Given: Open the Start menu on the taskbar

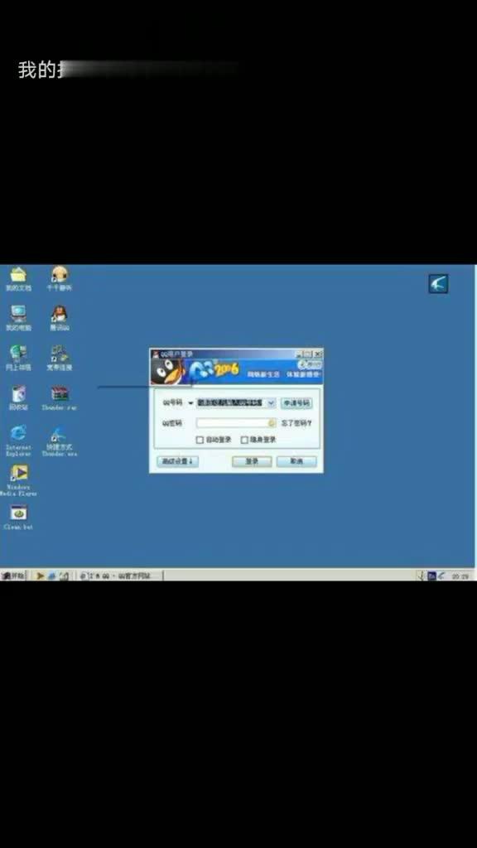Looking at the screenshot, I should tap(13, 576).
